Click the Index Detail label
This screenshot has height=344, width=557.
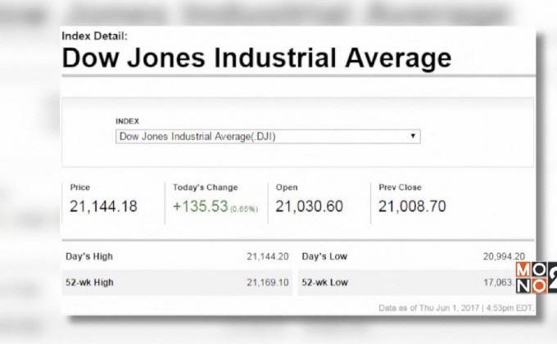pos(94,36)
